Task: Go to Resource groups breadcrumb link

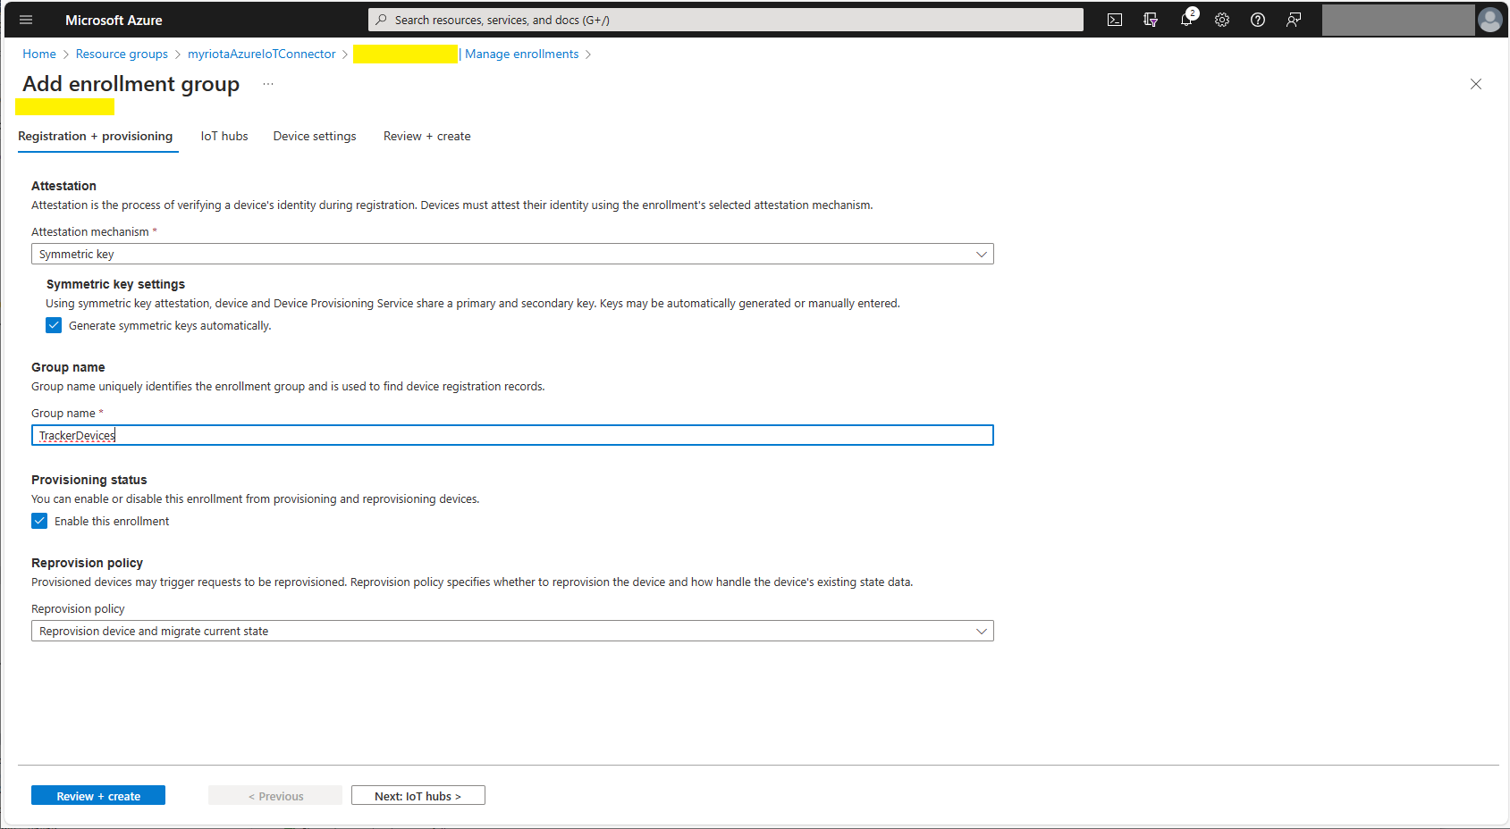Action: click(x=122, y=54)
